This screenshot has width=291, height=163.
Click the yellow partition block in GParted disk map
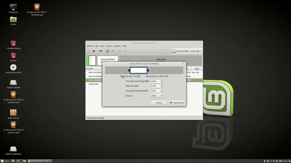92,60
